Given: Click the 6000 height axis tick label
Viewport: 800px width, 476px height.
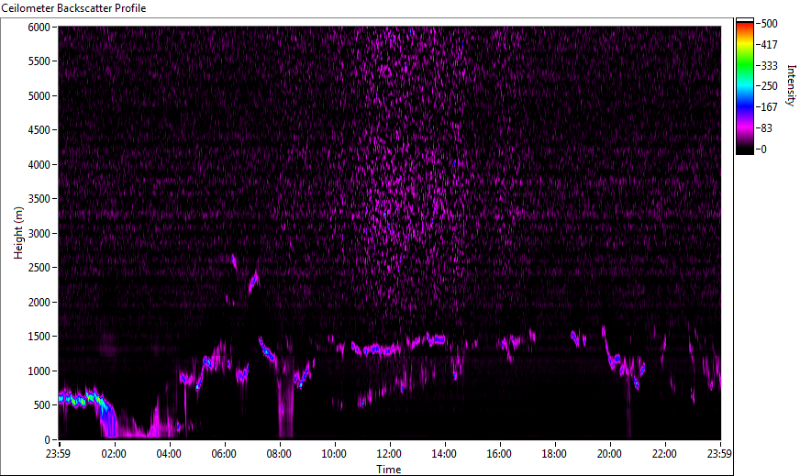Looking at the screenshot, I should [x=39, y=27].
